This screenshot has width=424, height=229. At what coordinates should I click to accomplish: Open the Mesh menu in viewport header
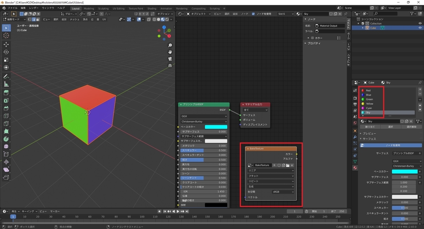click(x=75, y=19)
